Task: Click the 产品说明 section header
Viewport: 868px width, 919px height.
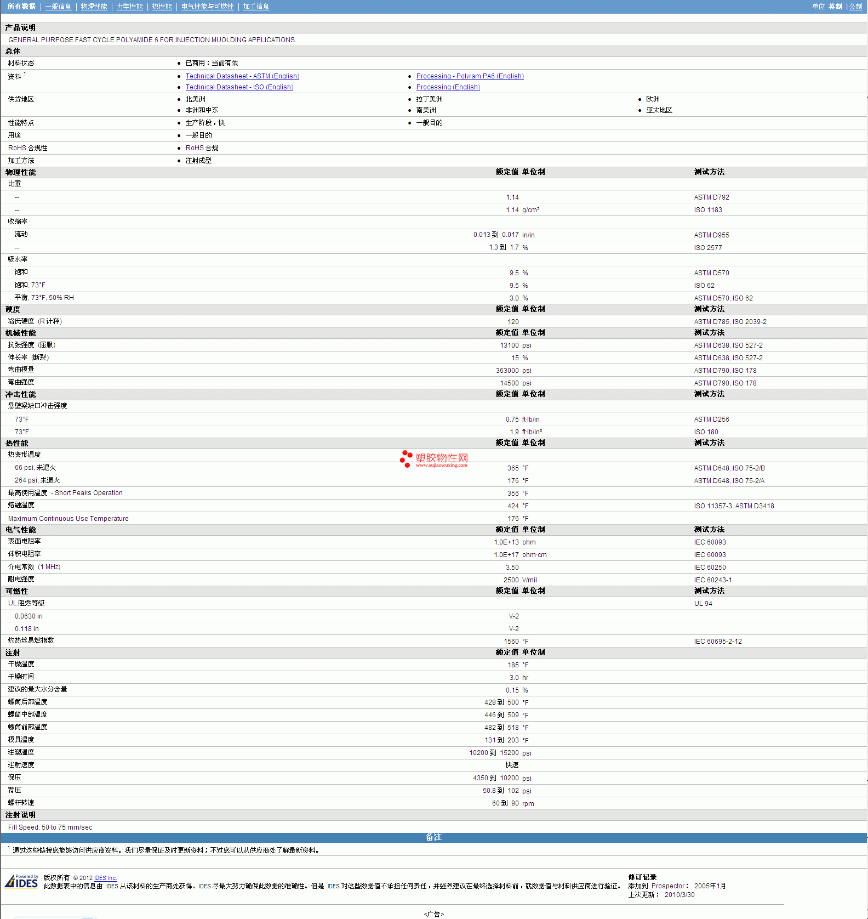Action: pyautogui.click(x=20, y=27)
